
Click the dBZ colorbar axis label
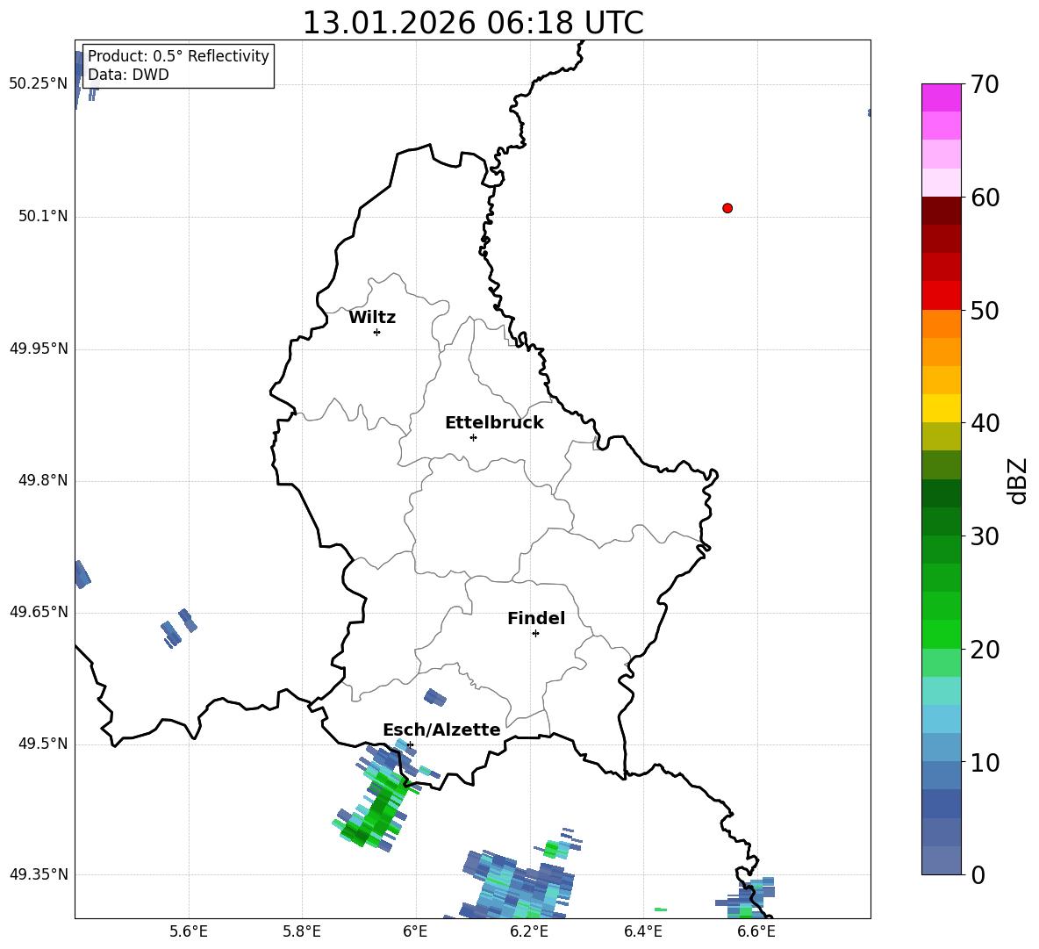click(x=1016, y=480)
